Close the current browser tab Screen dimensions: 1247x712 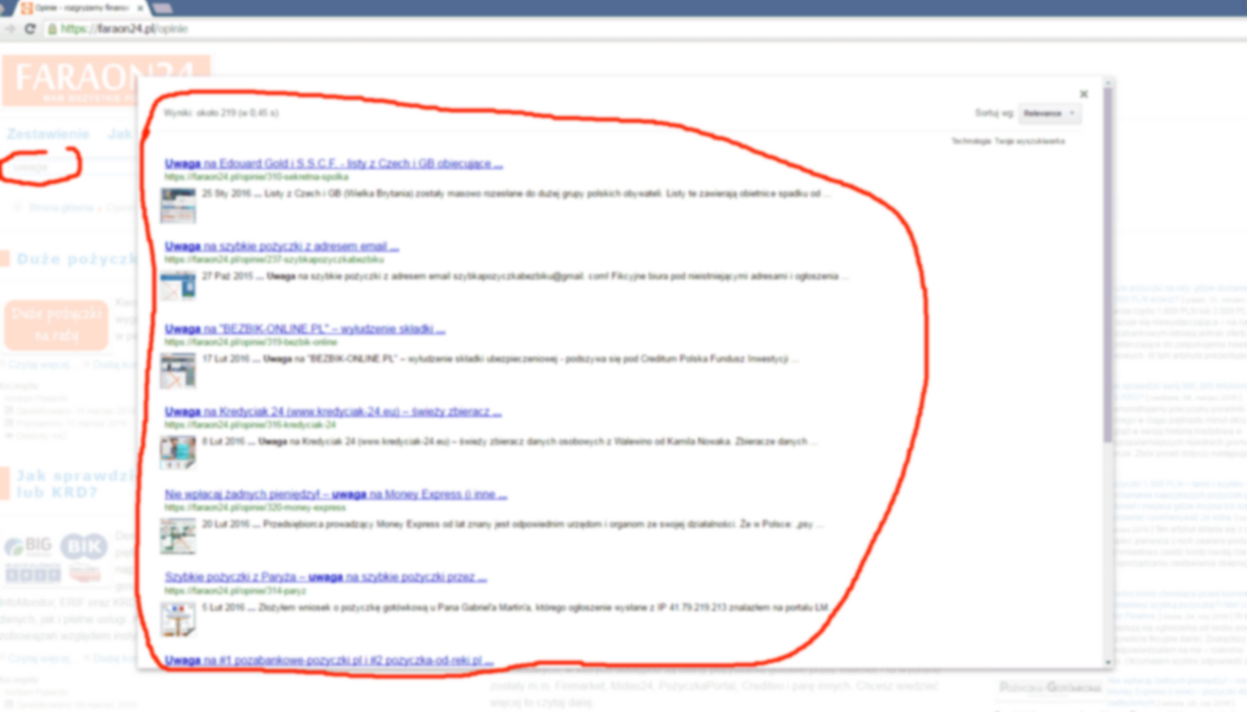[140, 8]
